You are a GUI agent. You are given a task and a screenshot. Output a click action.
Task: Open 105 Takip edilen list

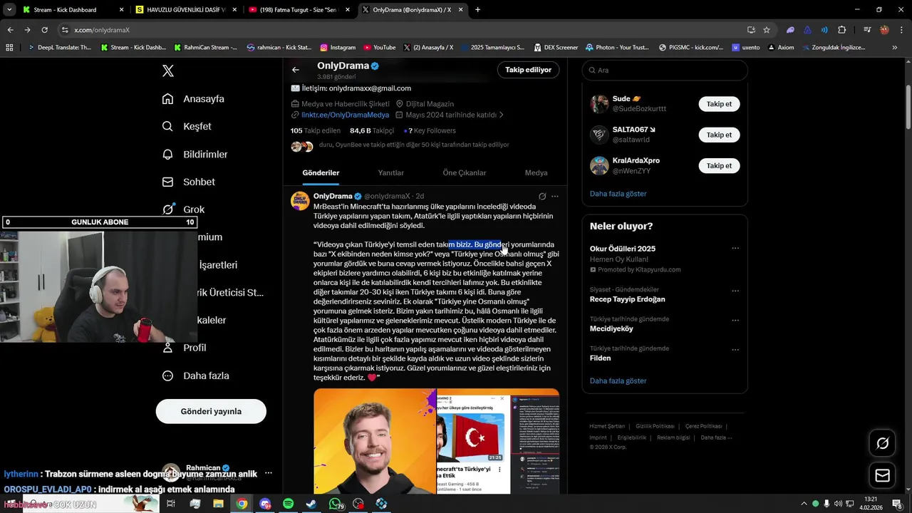pos(316,130)
